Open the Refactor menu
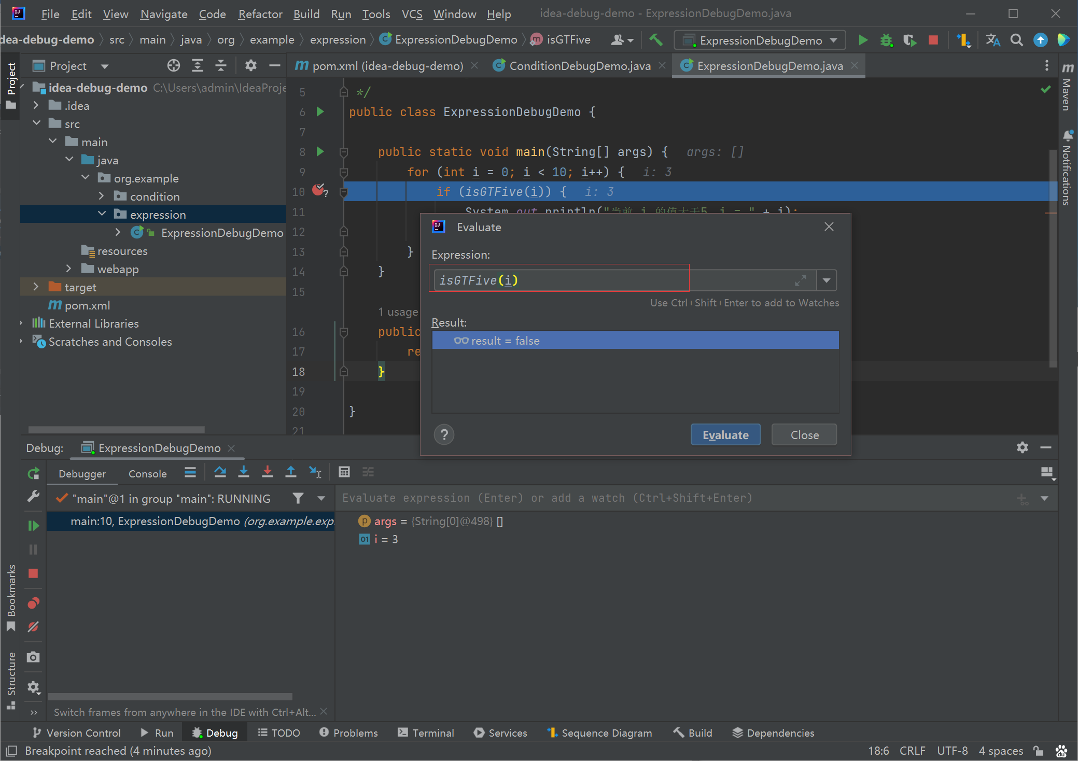The image size is (1078, 761). pos(260,14)
